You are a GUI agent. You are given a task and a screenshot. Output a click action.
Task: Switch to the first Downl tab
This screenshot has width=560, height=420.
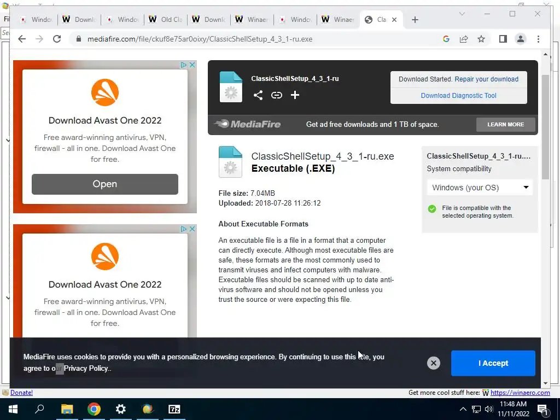(x=79, y=20)
